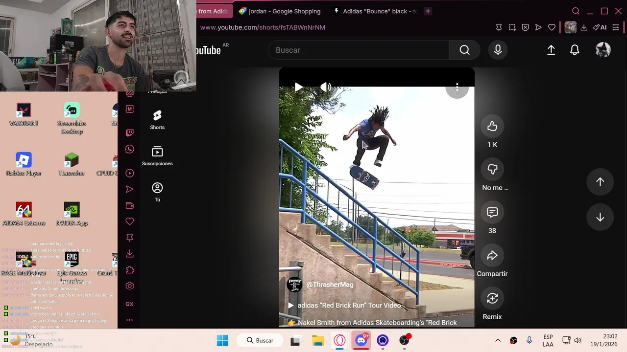This screenshot has height=352, width=627.
Task: Play the Short video
Action: (298, 88)
